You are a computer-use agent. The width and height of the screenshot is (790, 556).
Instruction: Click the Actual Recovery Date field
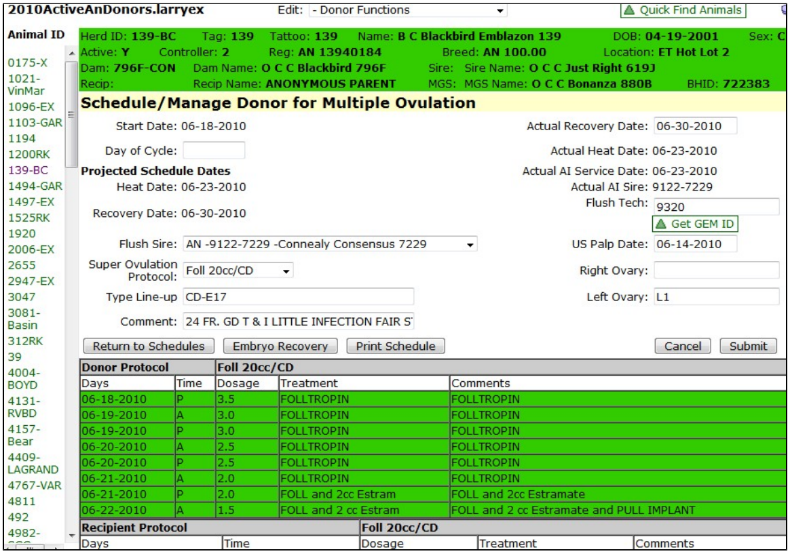[695, 126]
